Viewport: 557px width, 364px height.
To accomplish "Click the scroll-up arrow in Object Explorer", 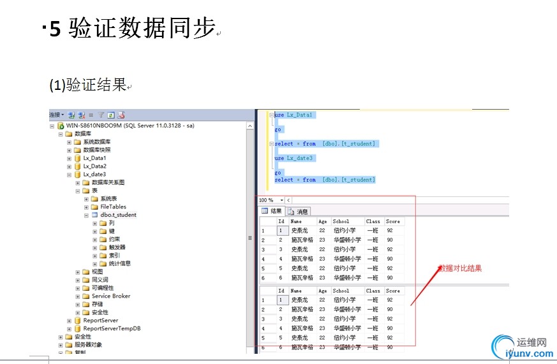I will pyautogui.click(x=250, y=126).
